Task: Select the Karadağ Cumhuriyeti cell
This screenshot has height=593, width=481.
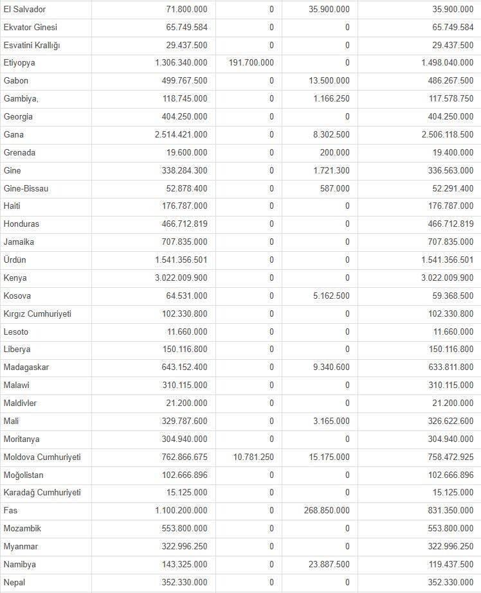Action: tap(42, 493)
